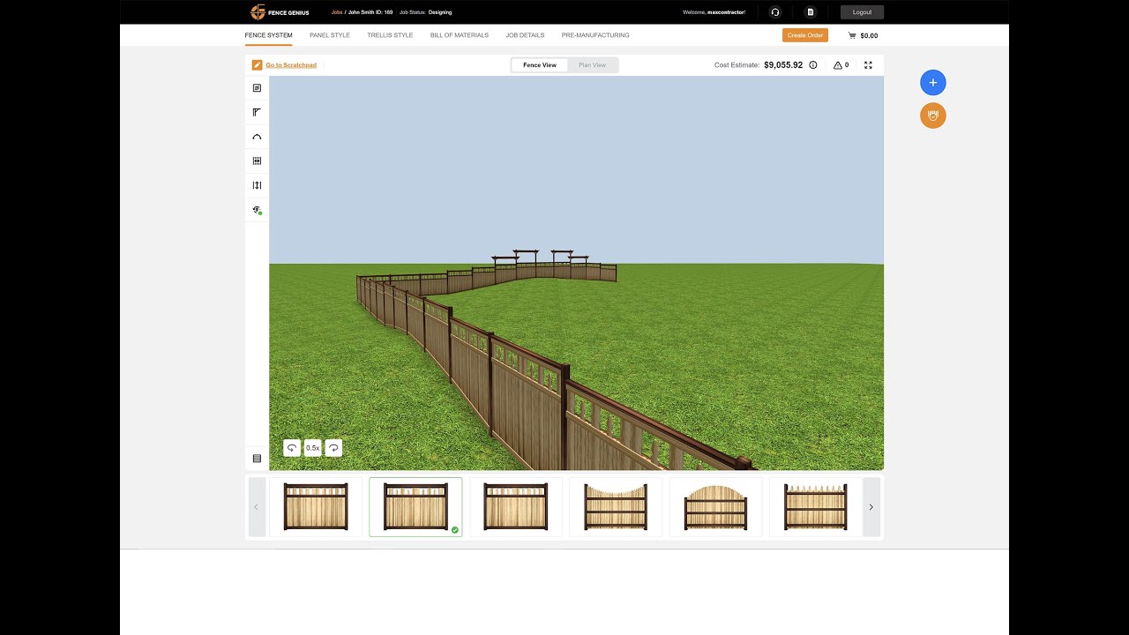The height and width of the screenshot is (635, 1129).
Task: Click the orange pencil Scratchpad icon
Action: (257, 65)
